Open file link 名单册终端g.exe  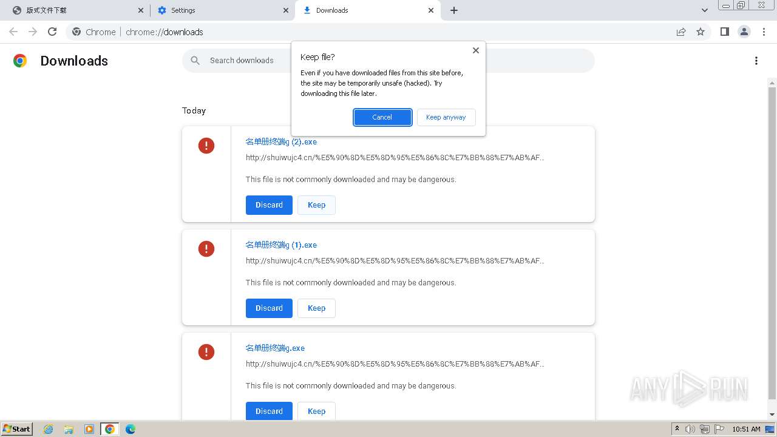point(275,348)
